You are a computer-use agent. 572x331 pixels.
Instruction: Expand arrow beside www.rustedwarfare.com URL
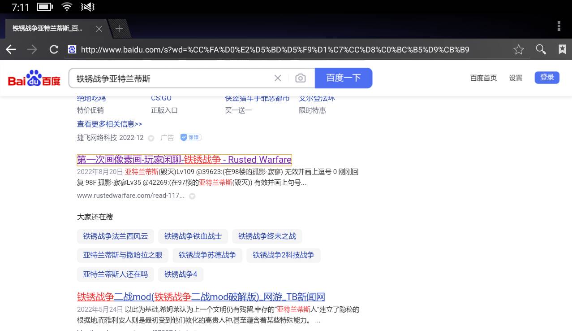pos(192,196)
